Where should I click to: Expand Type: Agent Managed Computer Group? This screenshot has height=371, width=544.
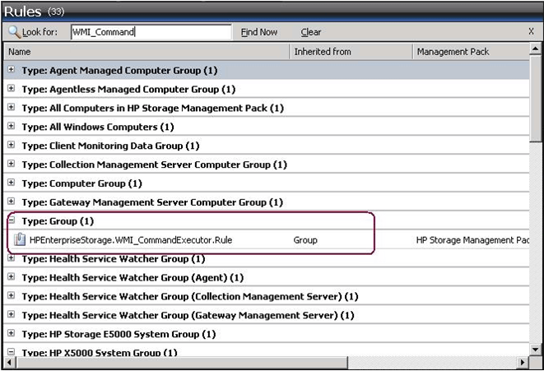(x=11, y=70)
